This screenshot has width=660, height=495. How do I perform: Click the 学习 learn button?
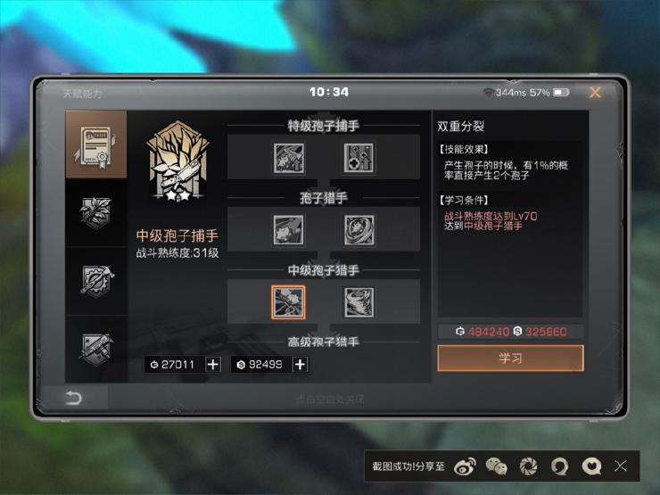(x=510, y=359)
